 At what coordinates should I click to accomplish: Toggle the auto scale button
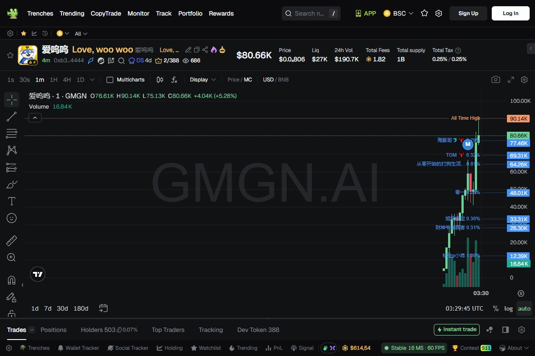tap(524, 308)
